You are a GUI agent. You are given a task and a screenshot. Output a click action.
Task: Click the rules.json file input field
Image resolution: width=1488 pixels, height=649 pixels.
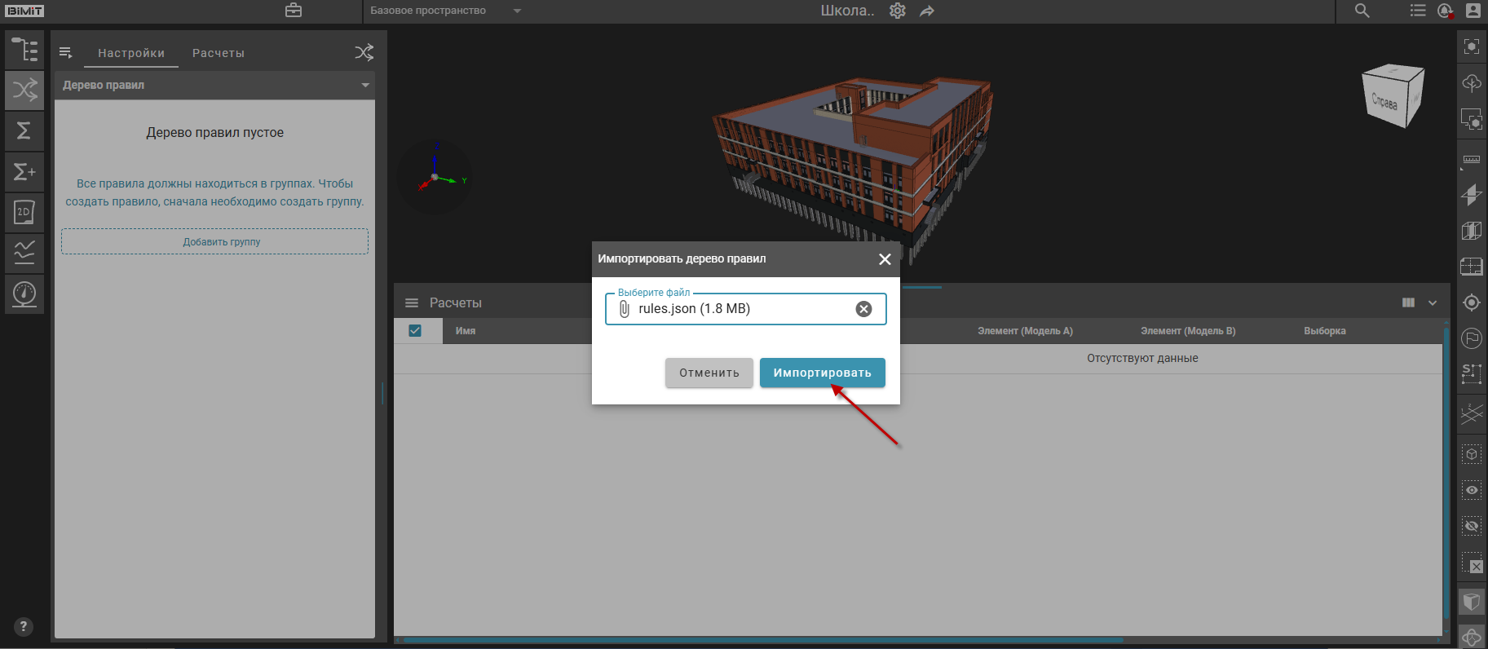tap(734, 309)
